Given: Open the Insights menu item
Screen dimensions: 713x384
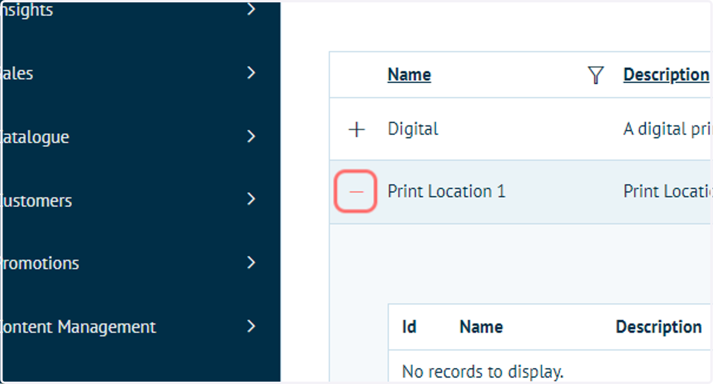Looking at the screenshot, I should click(27, 10).
